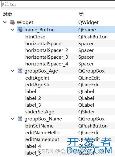Focus the Filter input field
This screenshot has width=115, height=157.
click(58, 4)
